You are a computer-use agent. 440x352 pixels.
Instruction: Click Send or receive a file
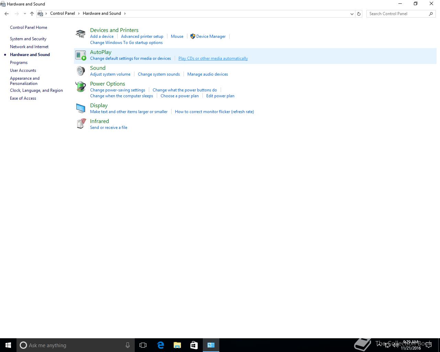point(109,128)
